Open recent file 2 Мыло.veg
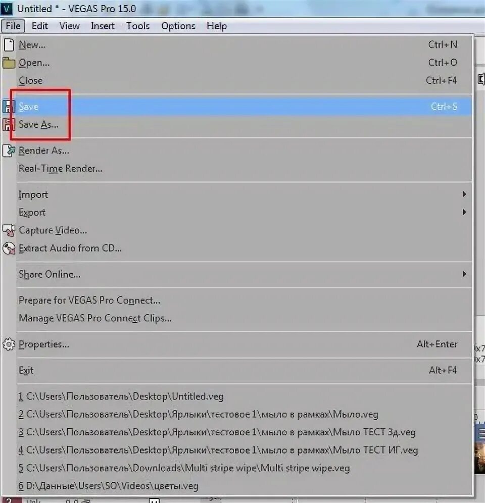 [237, 415]
